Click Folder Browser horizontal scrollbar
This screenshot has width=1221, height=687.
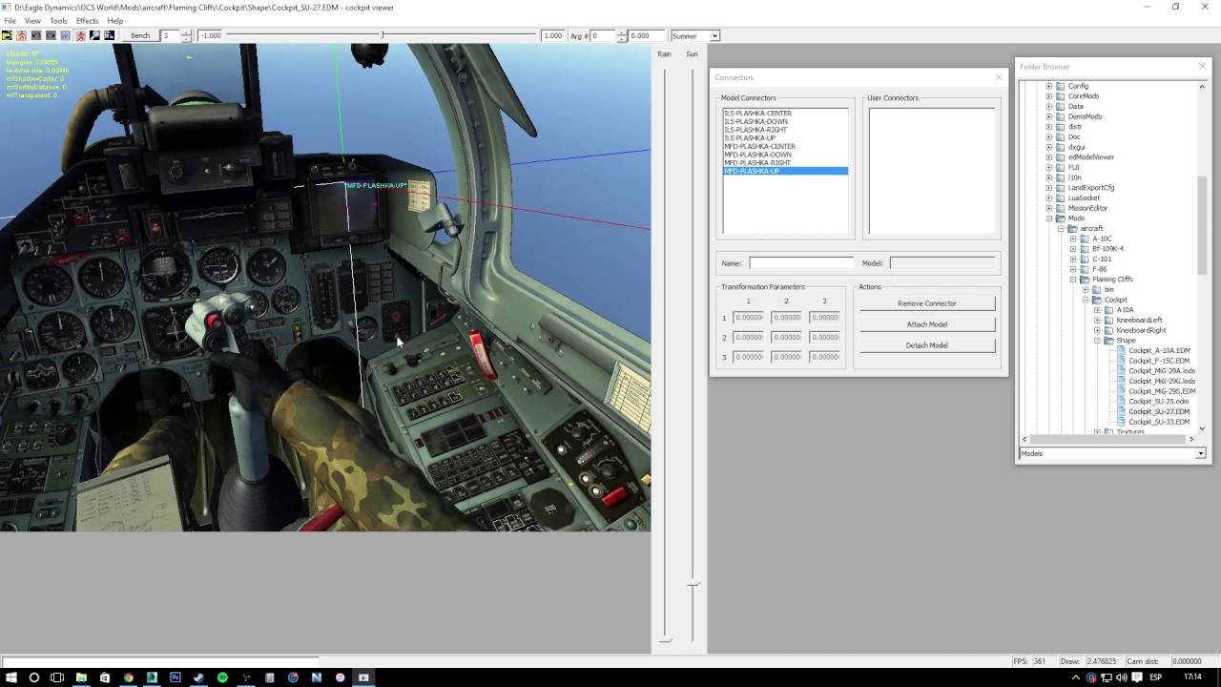click(x=1107, y=439)
